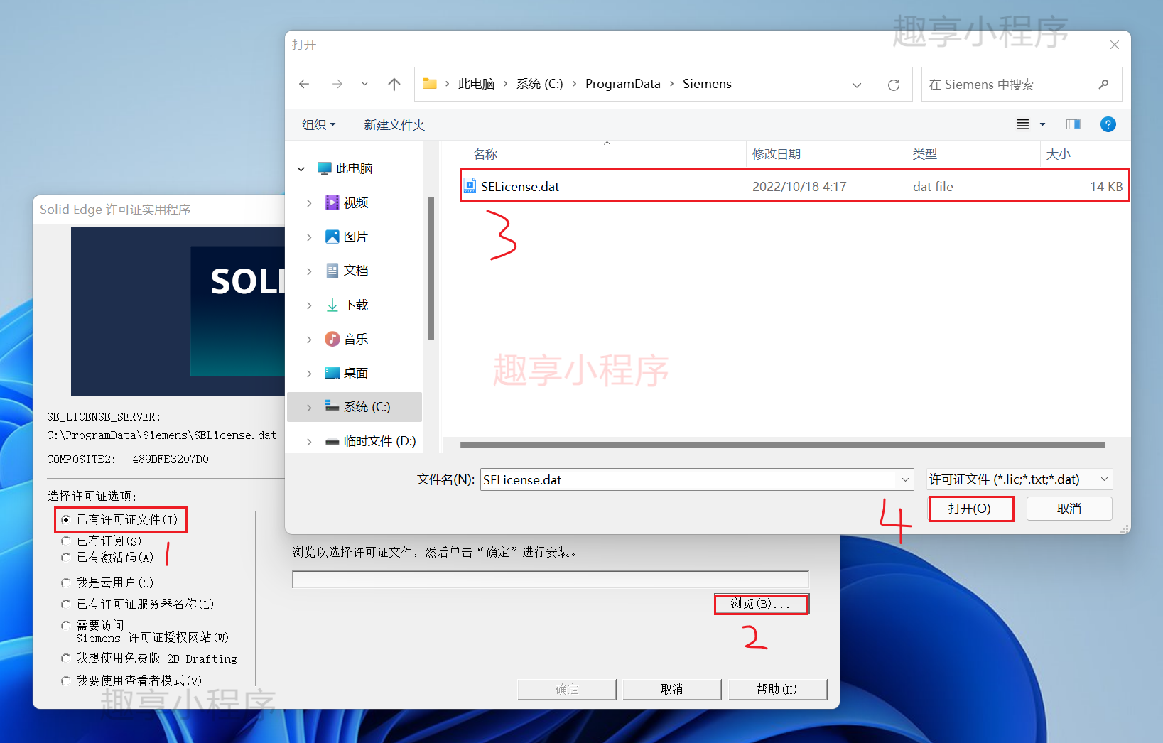Select the 桌面 desktop icon
Screen dimensions: 1163x743
tap(332, 373)
